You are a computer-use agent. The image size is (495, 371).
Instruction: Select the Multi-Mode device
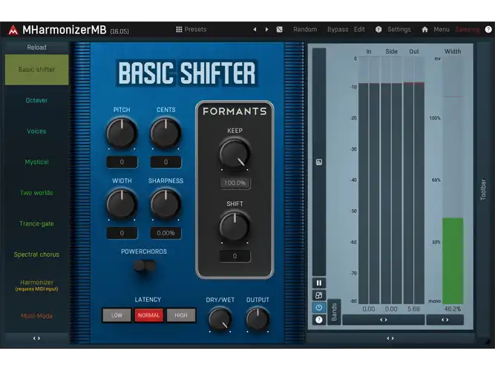pyautogui.click(x=36, y=316)
